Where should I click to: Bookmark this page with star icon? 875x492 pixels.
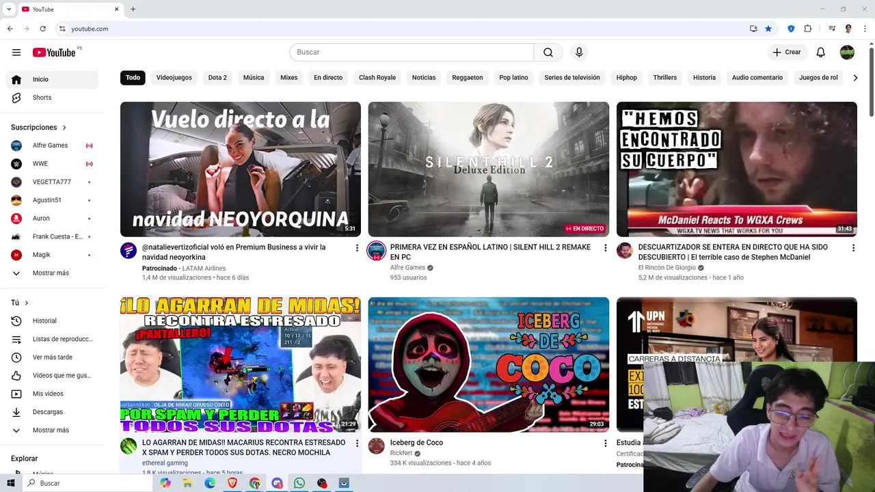[768, 29]
